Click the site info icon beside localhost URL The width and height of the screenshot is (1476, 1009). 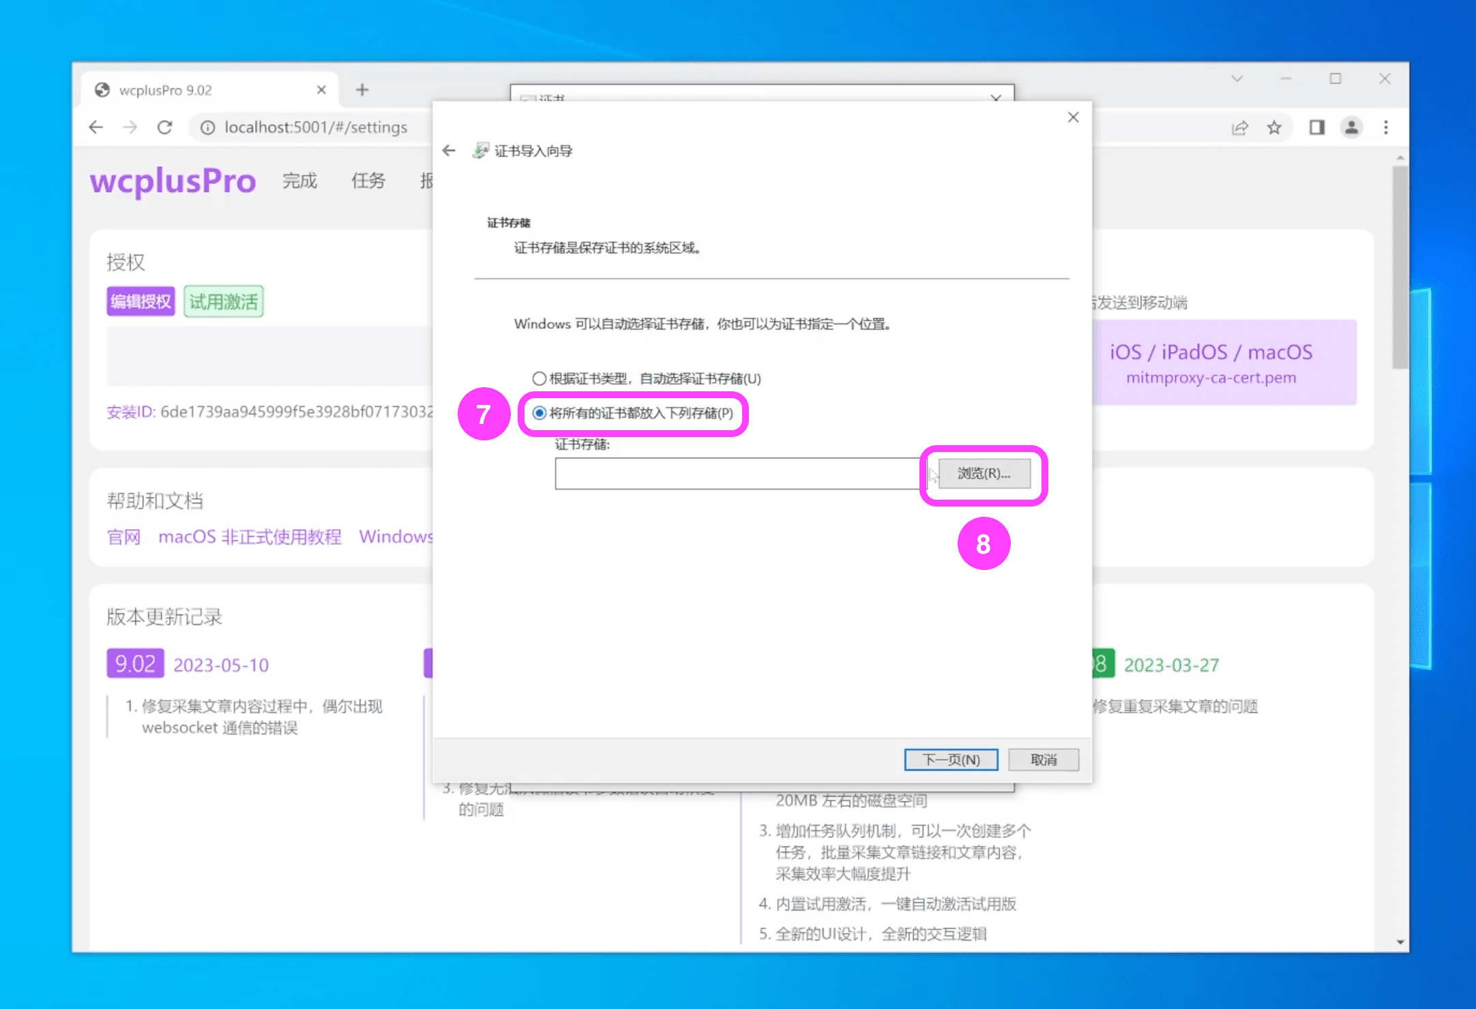pyautogui.click(x=207, y=127)
